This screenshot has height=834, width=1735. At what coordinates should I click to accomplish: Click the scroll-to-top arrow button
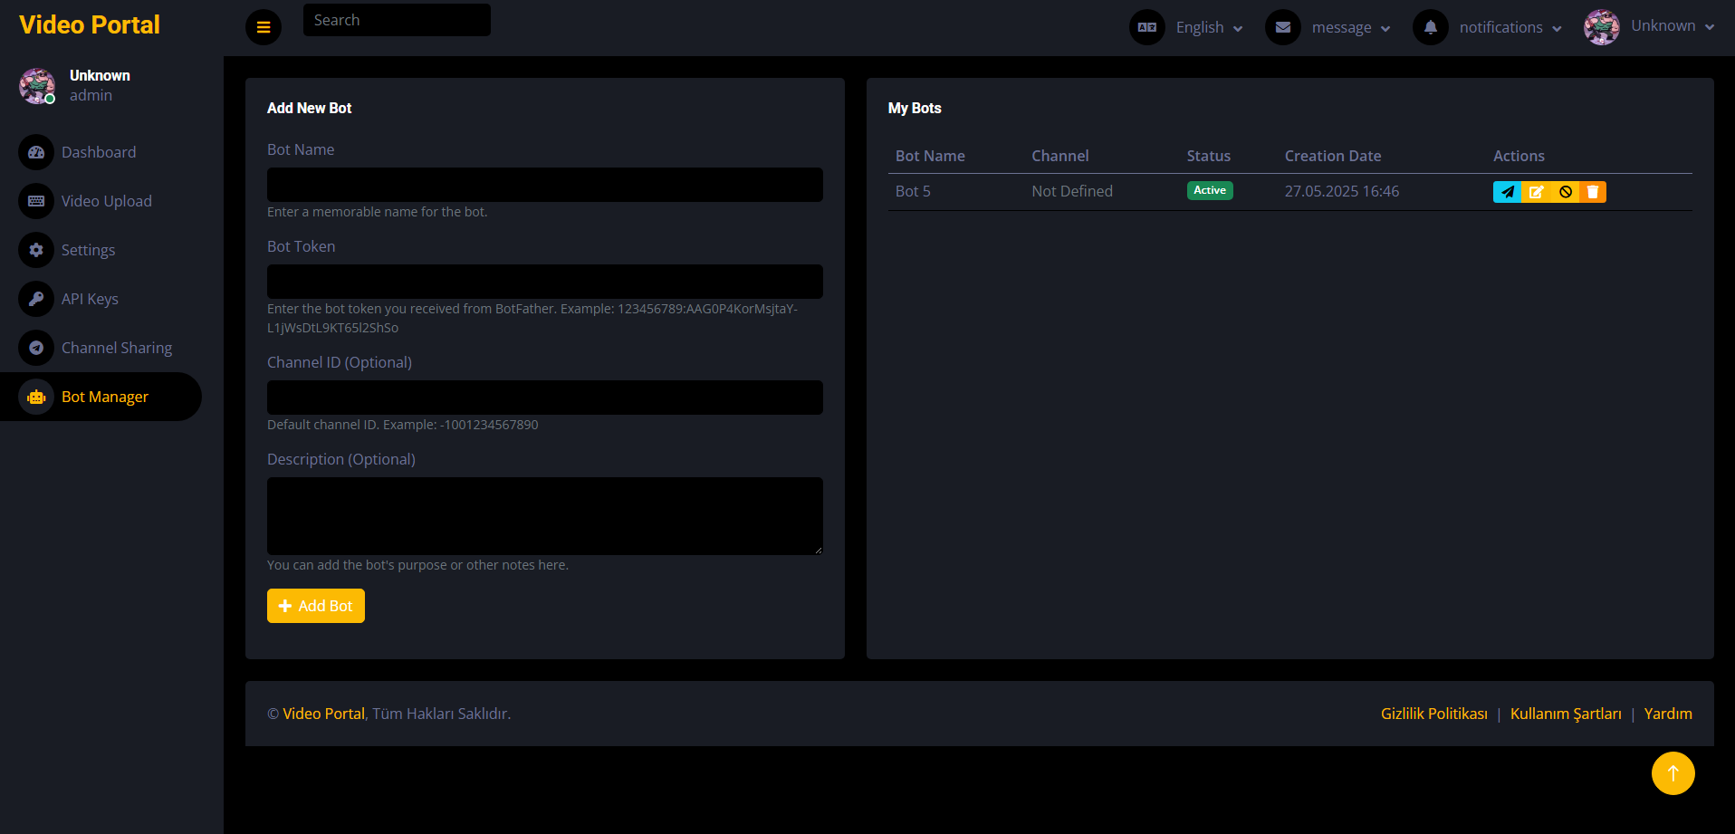tap(1673, 773)
